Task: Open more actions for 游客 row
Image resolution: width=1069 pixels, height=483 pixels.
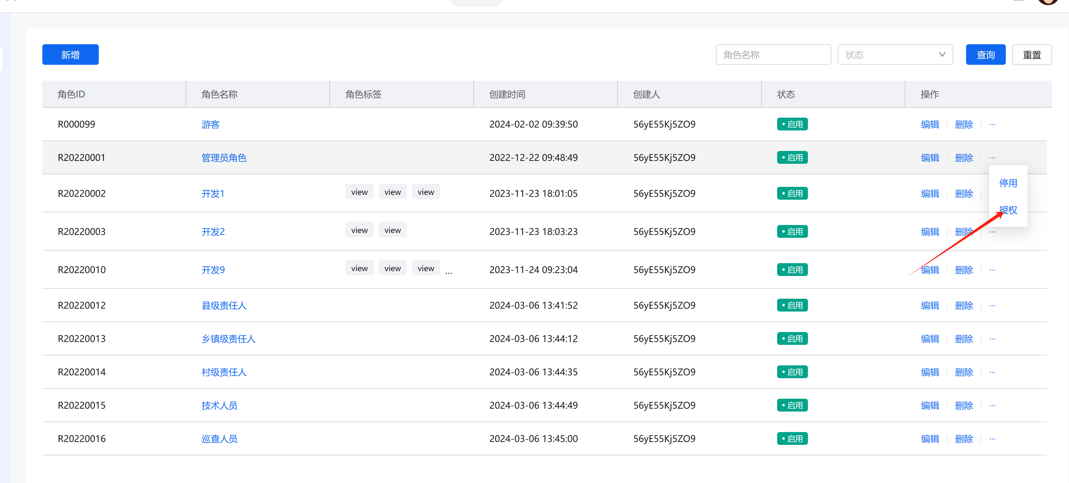Action: (x=992, y=124)
